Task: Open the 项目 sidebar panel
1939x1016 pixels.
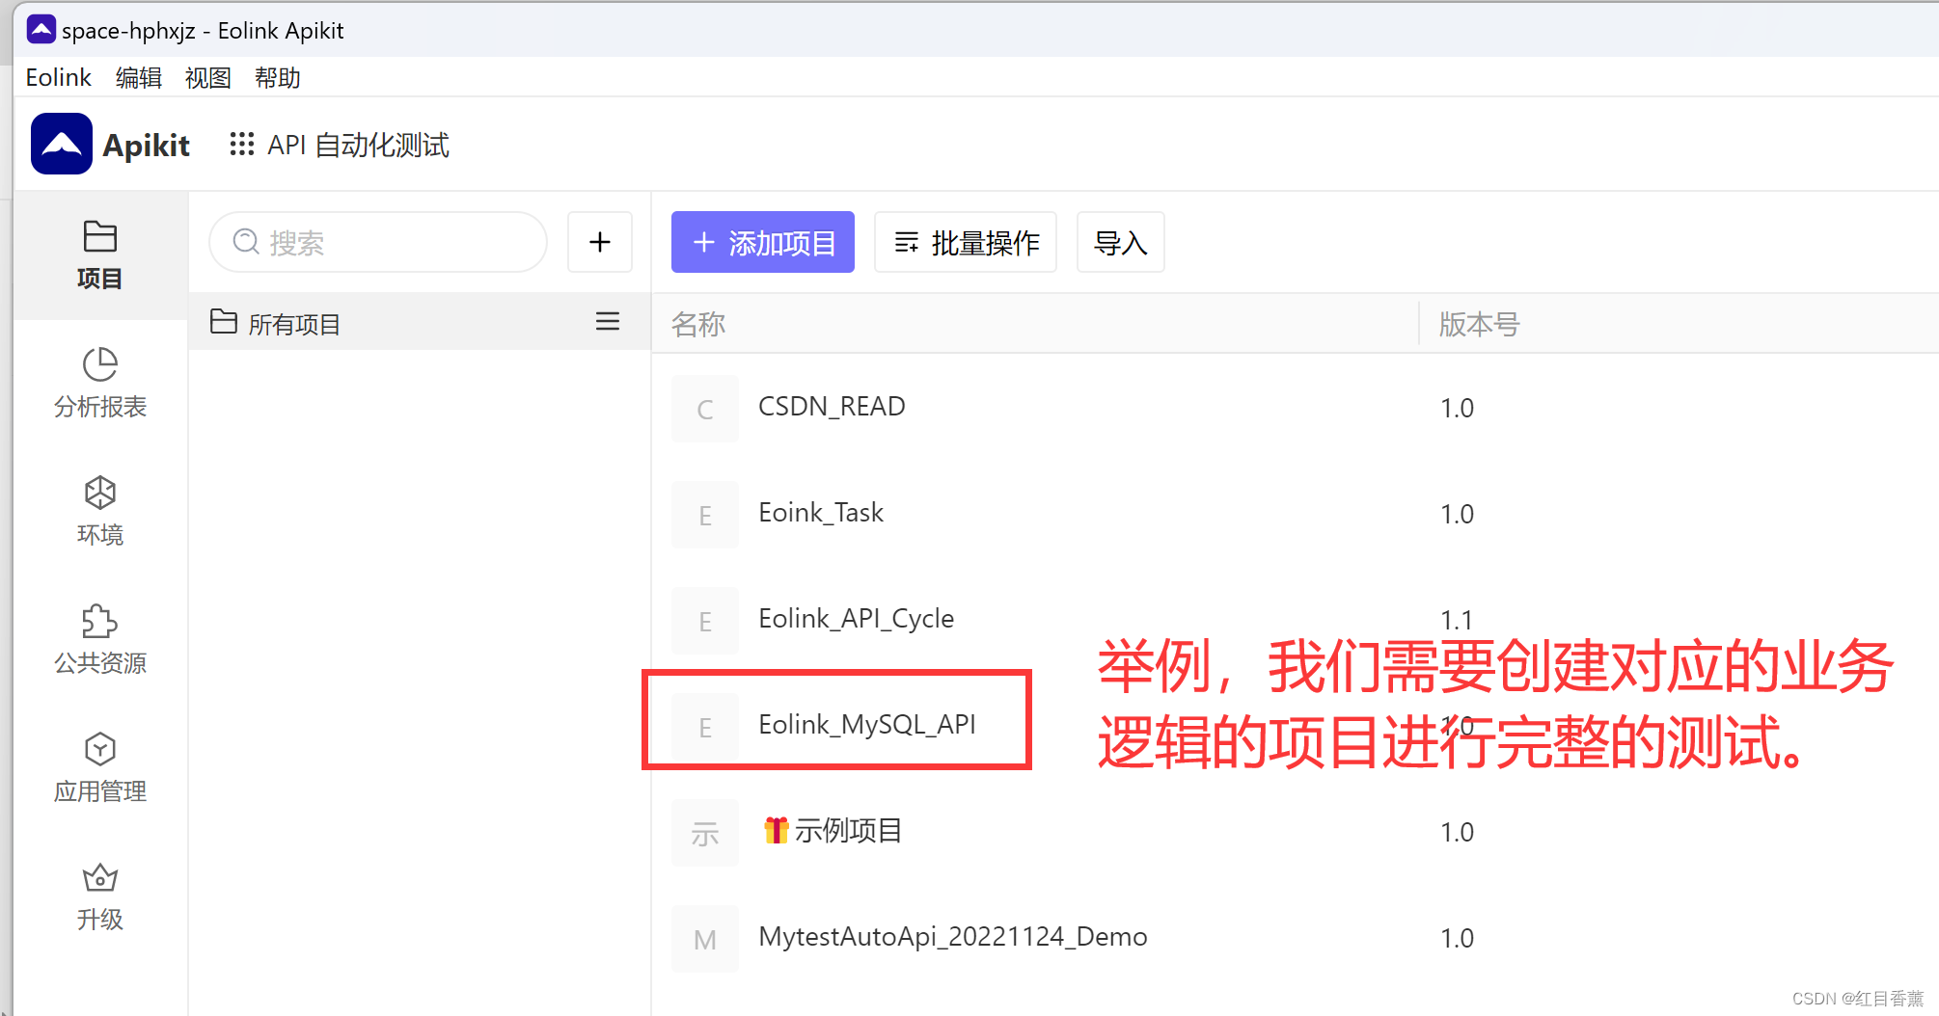Action: [99, 255]
